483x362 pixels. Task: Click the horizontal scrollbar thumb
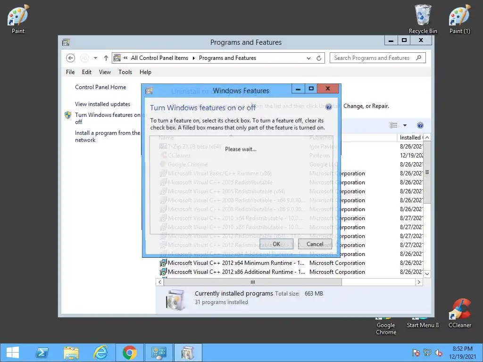(253, 282)
